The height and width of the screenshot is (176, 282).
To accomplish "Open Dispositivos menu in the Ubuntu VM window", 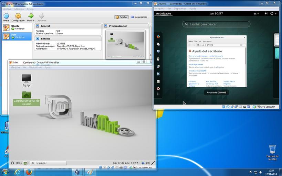I will pyautogui.click(x=180, y=9).
